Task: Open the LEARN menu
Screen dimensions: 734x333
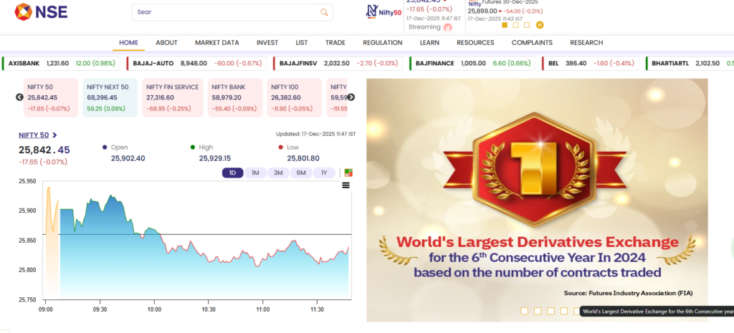Action: coord(430,42)
